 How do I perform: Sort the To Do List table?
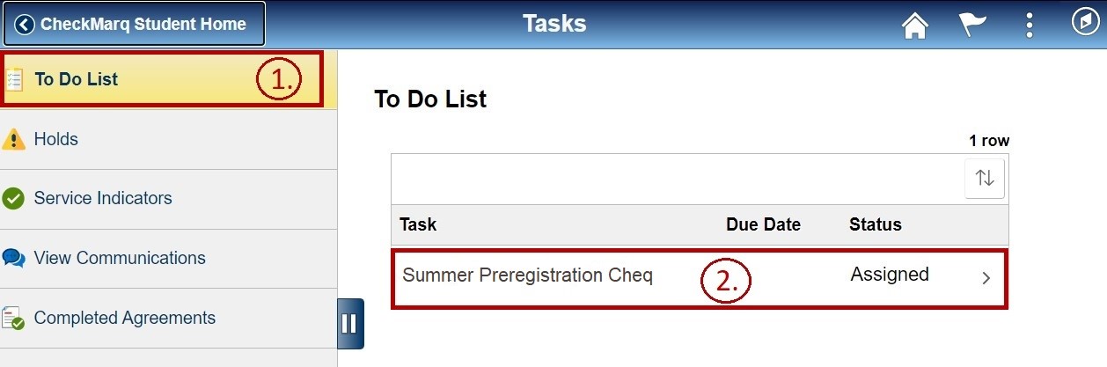click(985, 179)
